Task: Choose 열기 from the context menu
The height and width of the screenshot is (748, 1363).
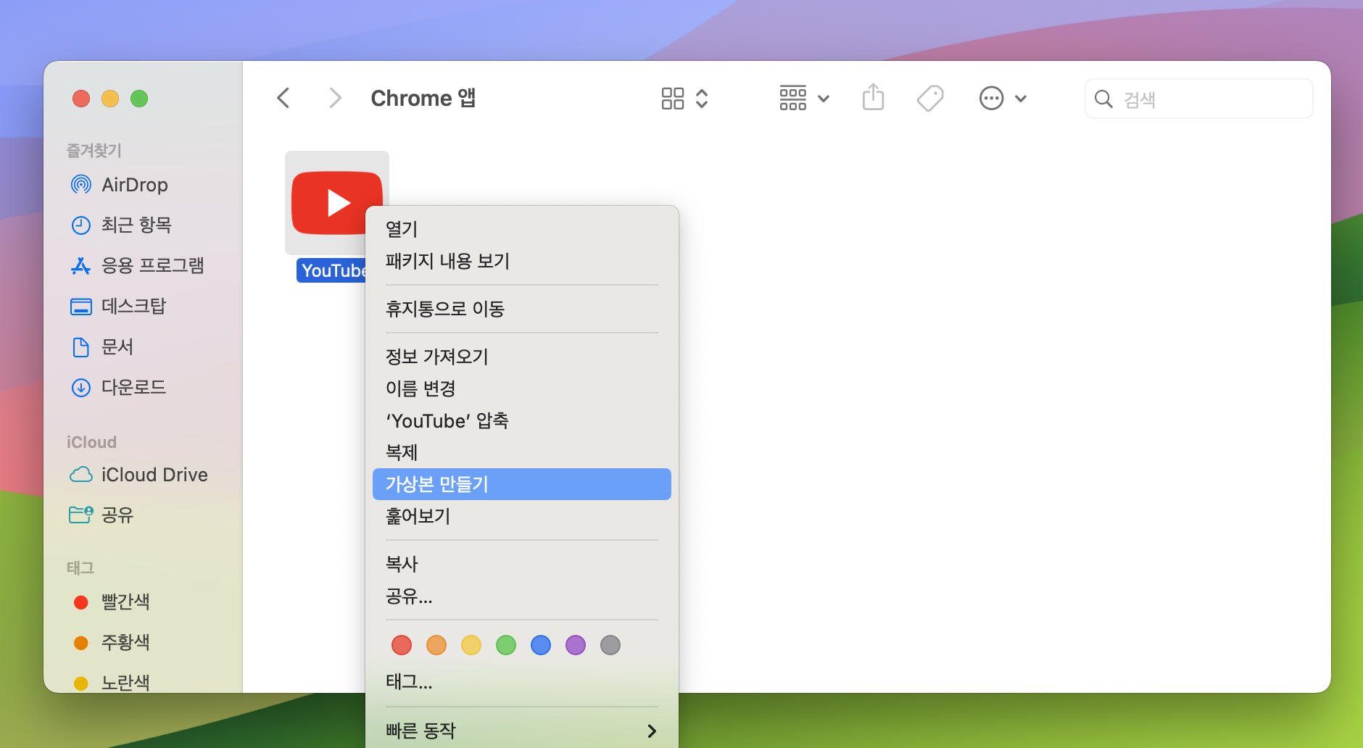Action: coord(521,229)
